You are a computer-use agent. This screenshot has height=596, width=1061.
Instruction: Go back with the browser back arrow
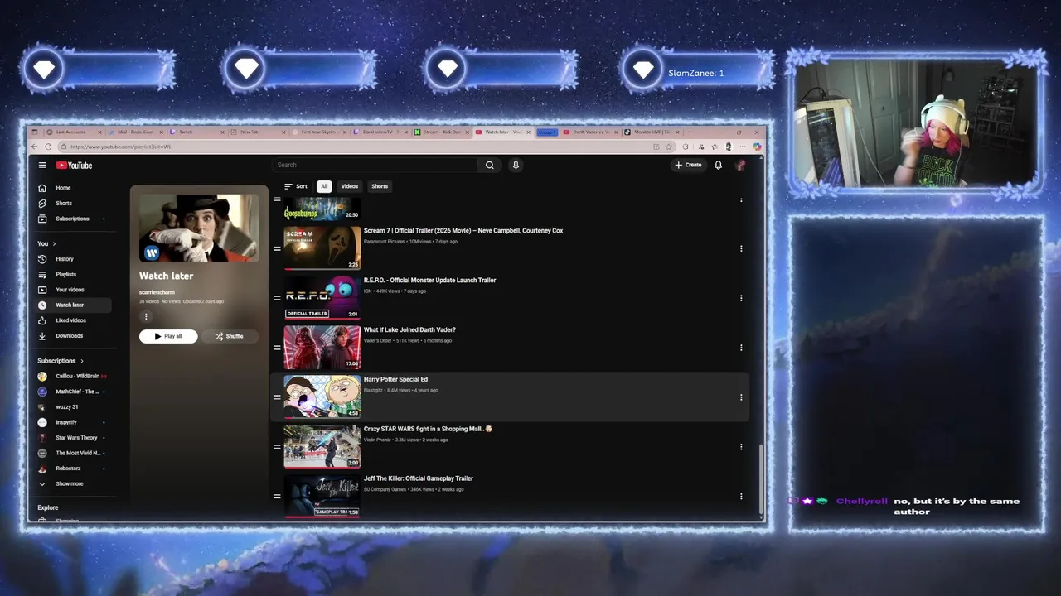pyautogui.click(x=35, y=147)
